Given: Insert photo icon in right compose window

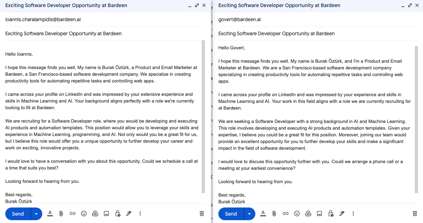Looking at the screenshot, I should (319, 213).
